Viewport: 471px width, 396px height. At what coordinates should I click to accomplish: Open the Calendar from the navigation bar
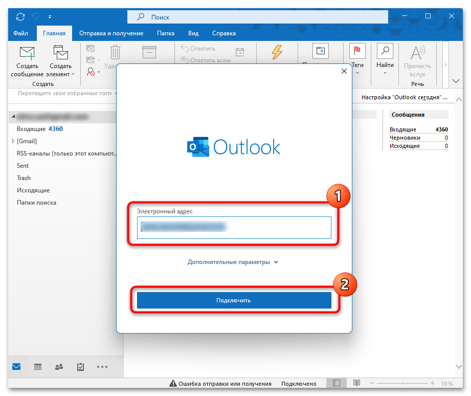tap(37, 367)
